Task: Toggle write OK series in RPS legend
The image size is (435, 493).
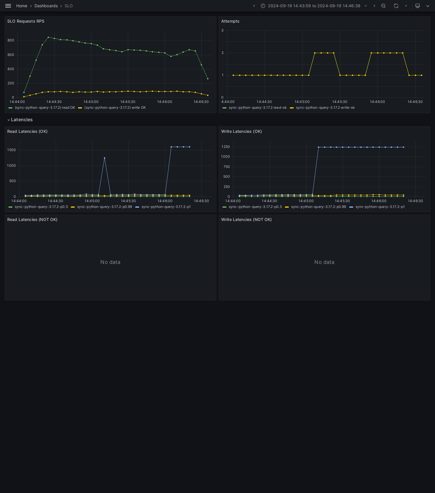Action: [x=115, y=108]
